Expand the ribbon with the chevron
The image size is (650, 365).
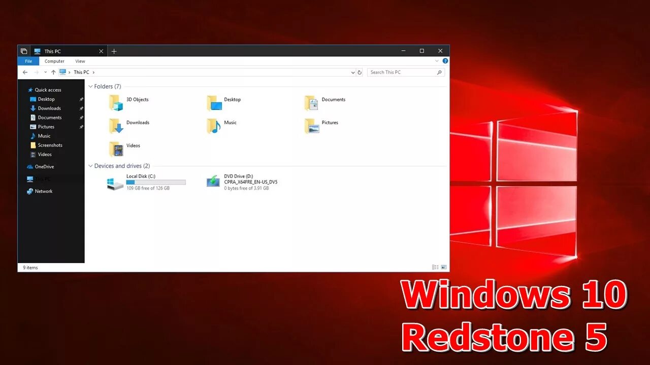click(x=437, y=61)
